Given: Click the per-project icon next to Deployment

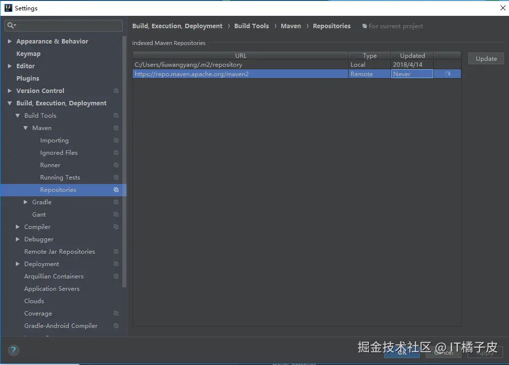Looking at the screenshot, I should click(116, 264).
